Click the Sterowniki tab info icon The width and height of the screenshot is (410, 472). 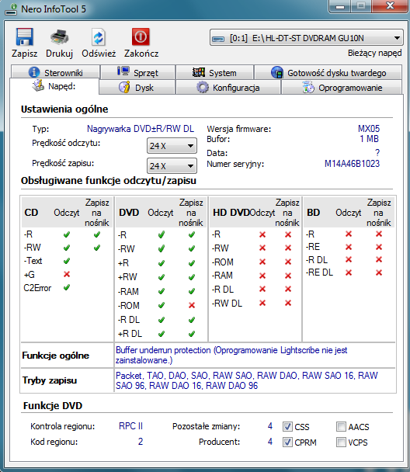pyautogui.click(x=34, y=72)
